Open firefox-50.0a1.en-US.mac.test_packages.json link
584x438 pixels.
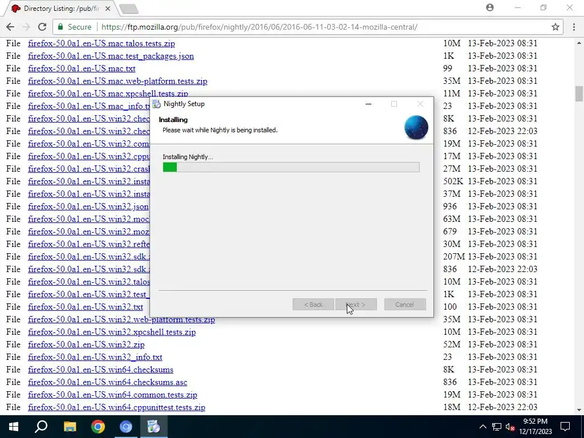tap(111, 56)
